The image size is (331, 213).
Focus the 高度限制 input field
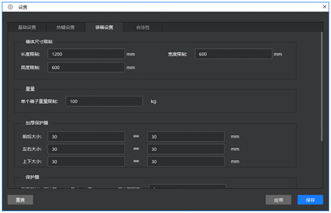tap(86, 67)
